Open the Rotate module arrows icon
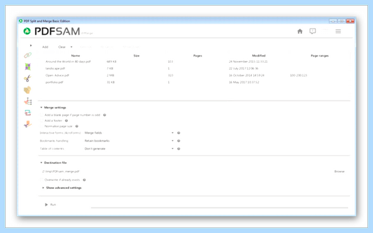Screen dimensions: 373x233 (x=28, y=112)
